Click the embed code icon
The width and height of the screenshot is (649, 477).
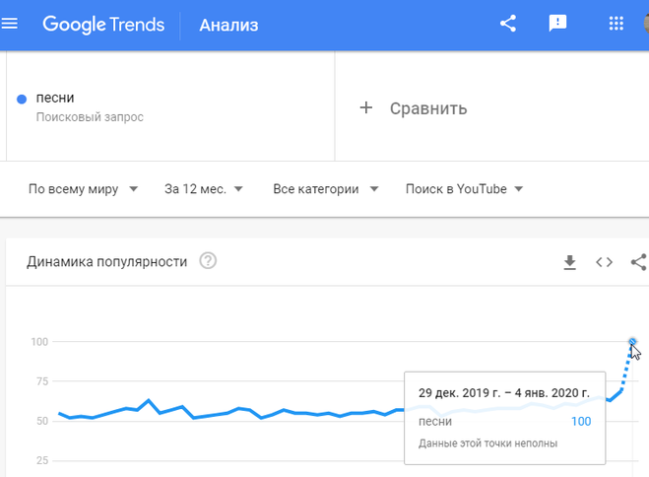click(605, 262)
